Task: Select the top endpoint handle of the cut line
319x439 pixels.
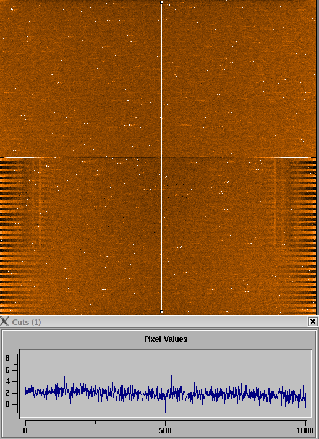Action: click(161, 2)
